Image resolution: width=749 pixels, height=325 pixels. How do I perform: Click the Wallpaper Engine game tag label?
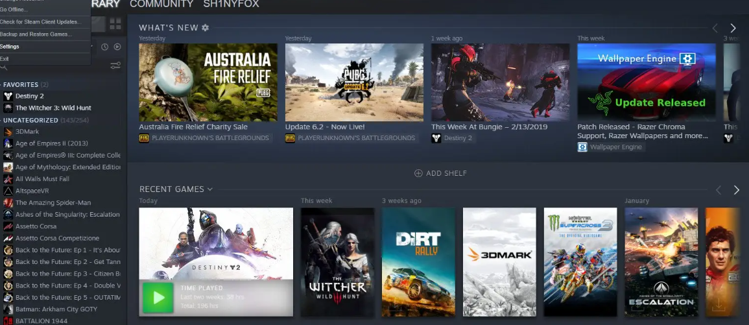615,147
